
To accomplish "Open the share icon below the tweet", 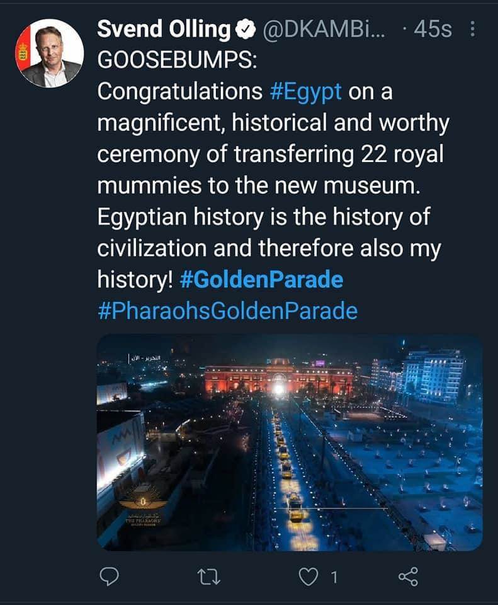I will (x=408, y=576).
